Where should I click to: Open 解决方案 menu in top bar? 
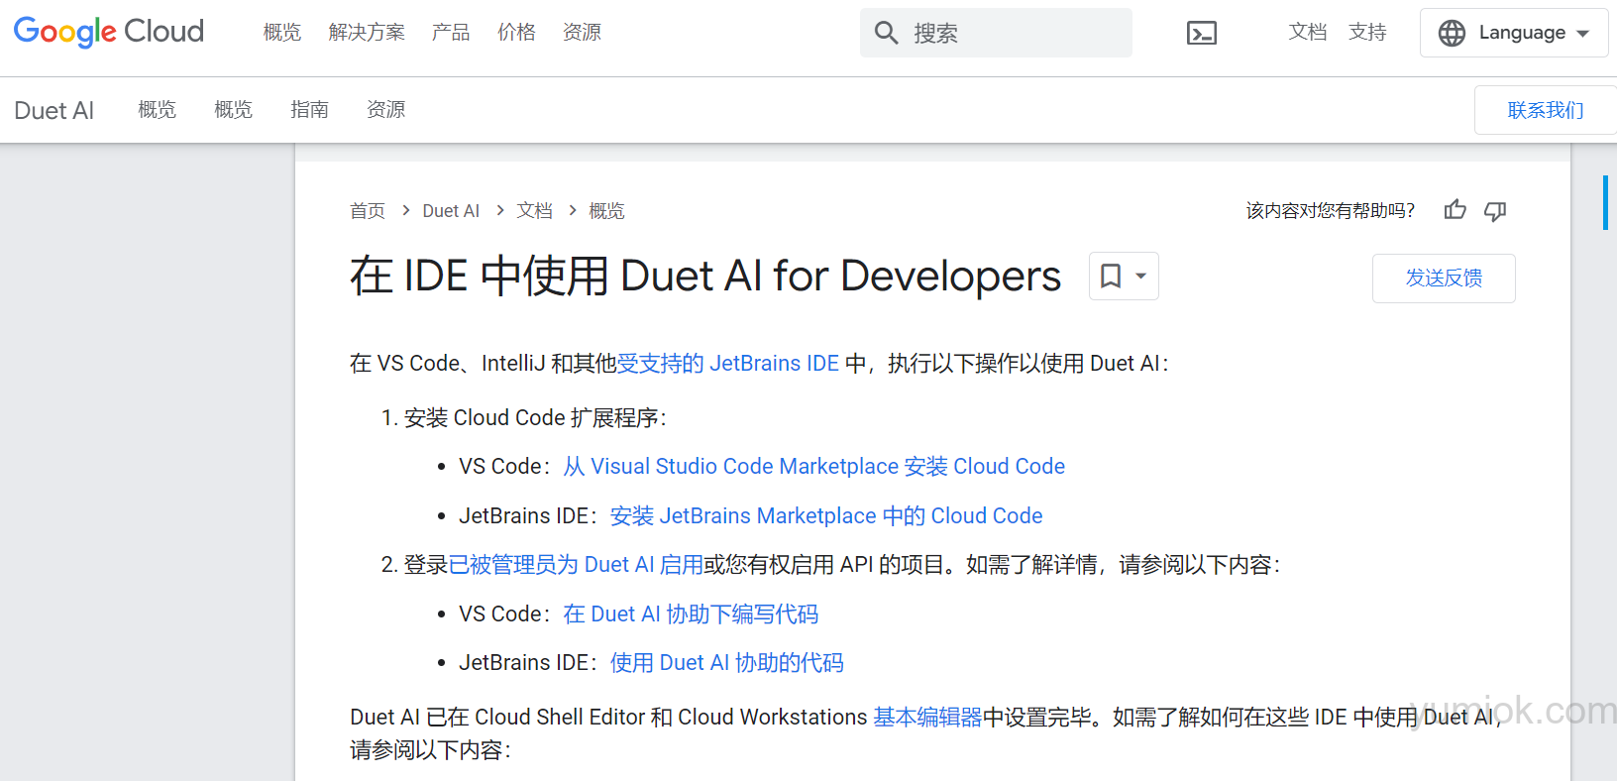[367, 33]
